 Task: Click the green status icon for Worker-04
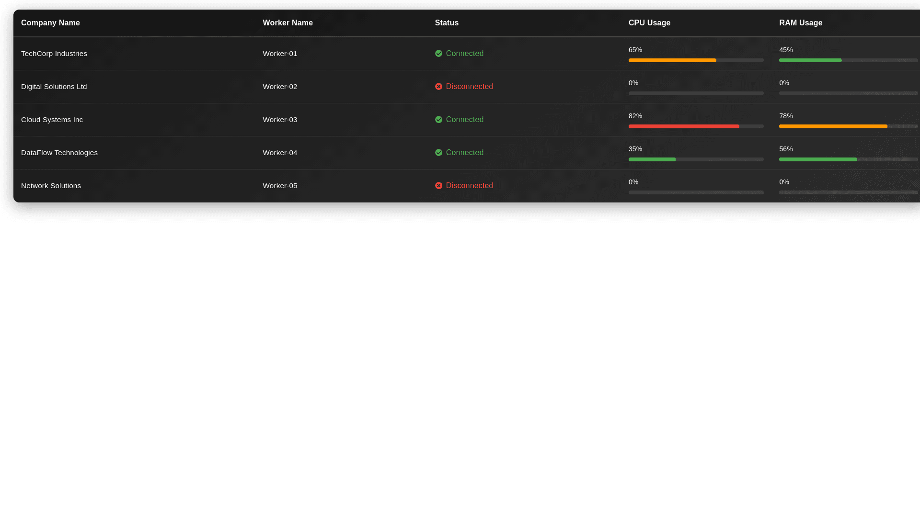coord(438,153)
